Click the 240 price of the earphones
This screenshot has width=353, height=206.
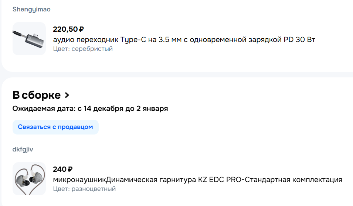(60, 170)
